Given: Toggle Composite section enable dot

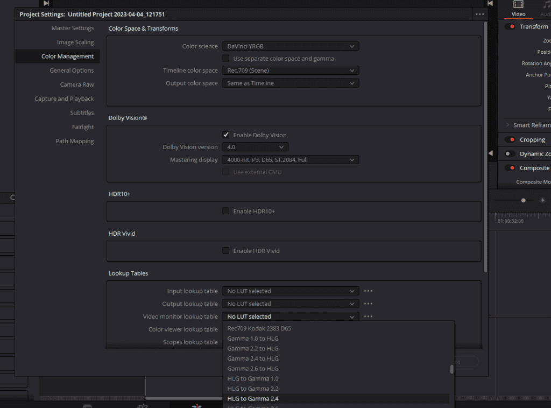Looking at the screenshot, I should (510, 168).
